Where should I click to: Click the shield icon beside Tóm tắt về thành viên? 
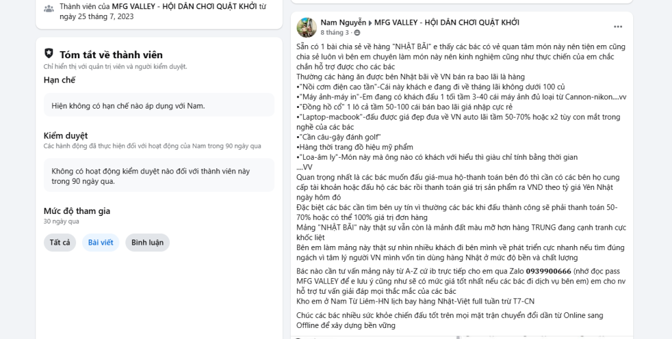[49, 54]
